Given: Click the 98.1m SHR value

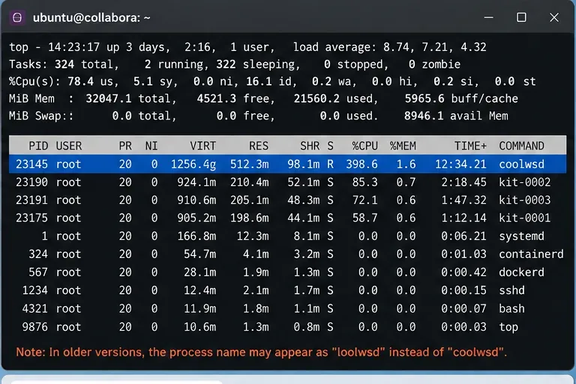Looking at the screenshot, I should 304,164.
